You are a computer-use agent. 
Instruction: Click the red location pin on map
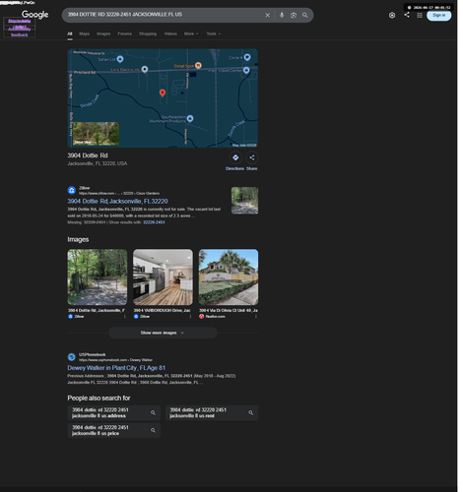click(x=163, y=92)
